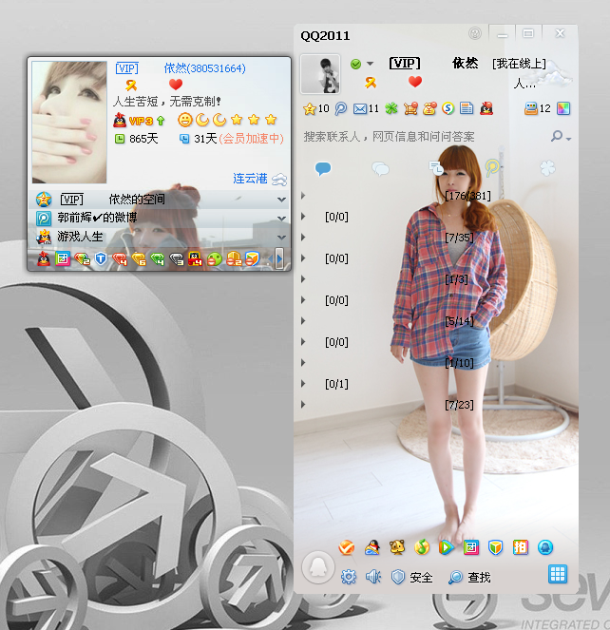Expand the 依然的空间 section
Screen dimensions: 610x630
click(281, 200)
